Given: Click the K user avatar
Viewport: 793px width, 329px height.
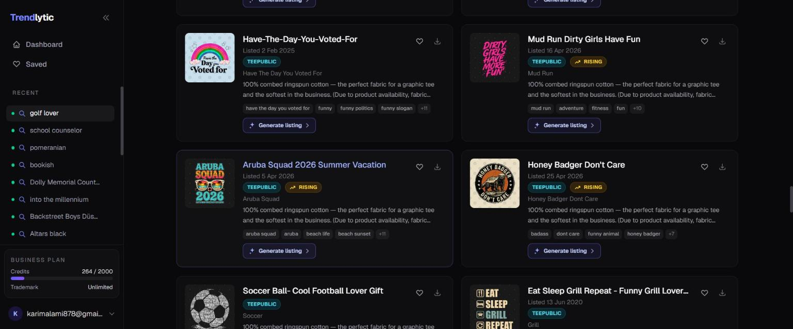Looking at the screenshot, I should tap(15, 314).
